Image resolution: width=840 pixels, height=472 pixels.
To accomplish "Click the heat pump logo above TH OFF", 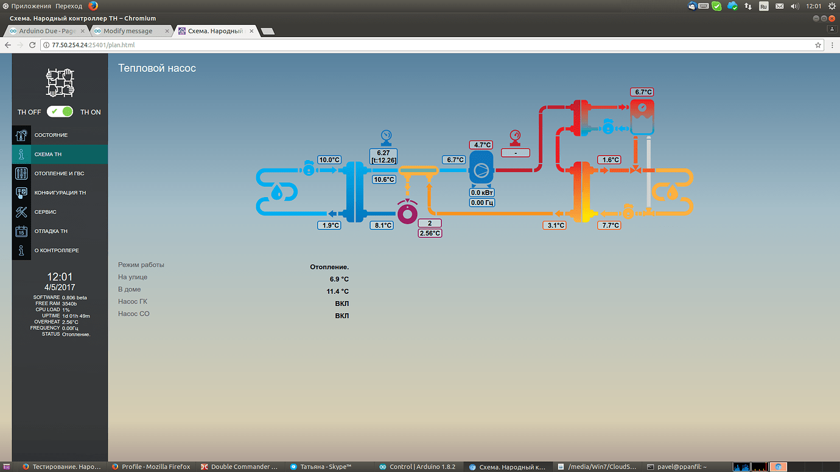I will click(x=59, y=82).
